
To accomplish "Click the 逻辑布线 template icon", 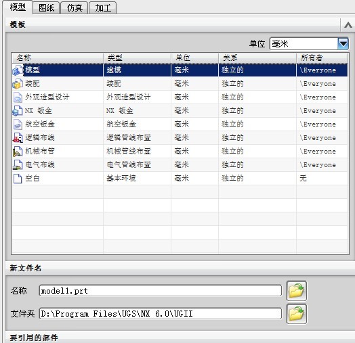I will click(18, 138).
